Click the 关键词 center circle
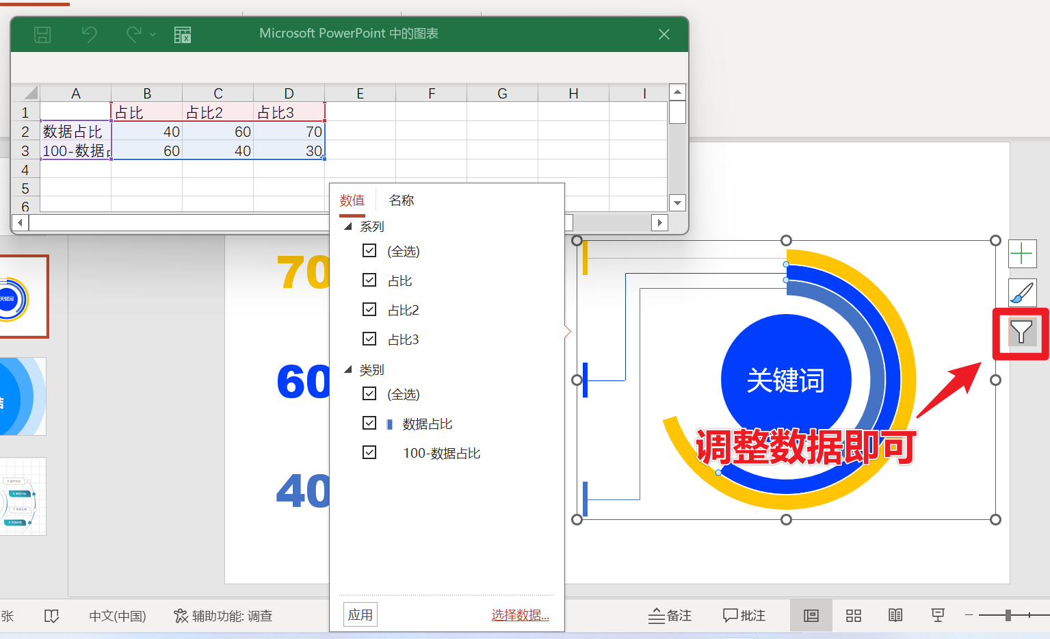Image resolution: width=1050 pixels, height=639 pixels. point(786,380)
